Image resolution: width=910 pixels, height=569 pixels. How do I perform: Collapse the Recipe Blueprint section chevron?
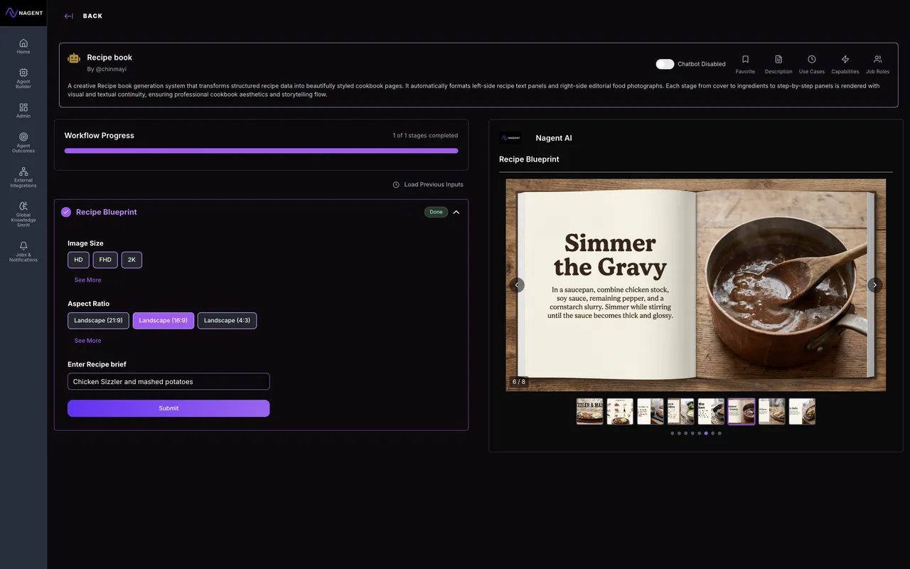coord(456,212)
